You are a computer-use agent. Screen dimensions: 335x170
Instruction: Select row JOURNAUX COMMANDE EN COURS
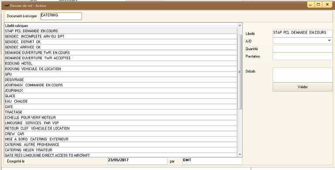pyautogui.click(x=121, y=85)
